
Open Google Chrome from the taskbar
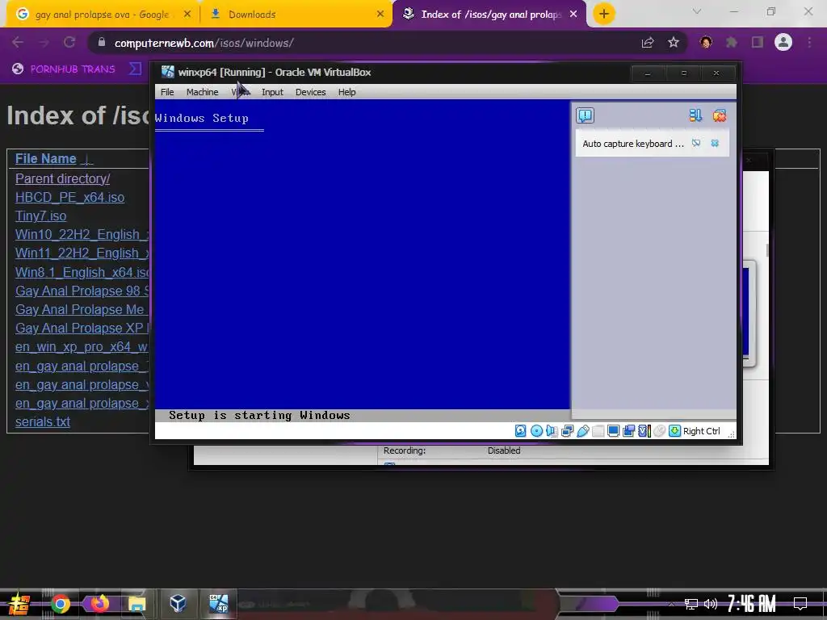pos(60,604)
